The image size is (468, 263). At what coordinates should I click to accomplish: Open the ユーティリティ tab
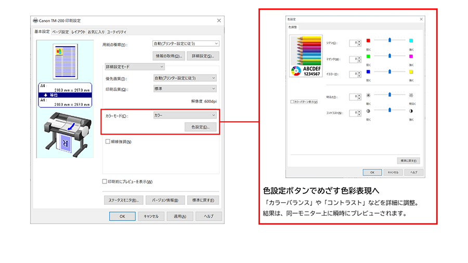point(116,32)
